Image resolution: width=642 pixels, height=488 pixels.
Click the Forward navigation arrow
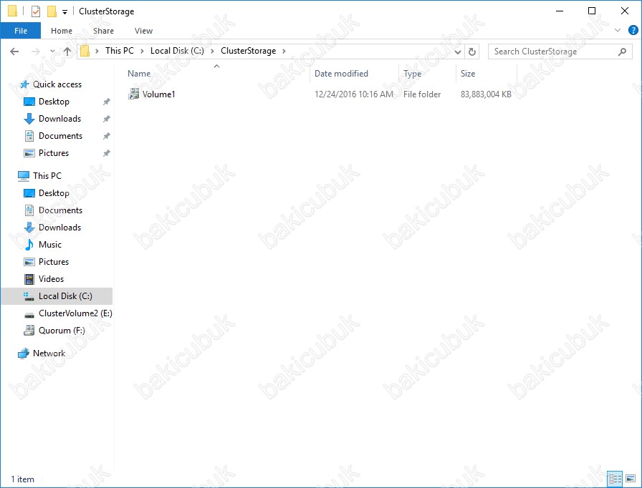(x=36, y=52)
